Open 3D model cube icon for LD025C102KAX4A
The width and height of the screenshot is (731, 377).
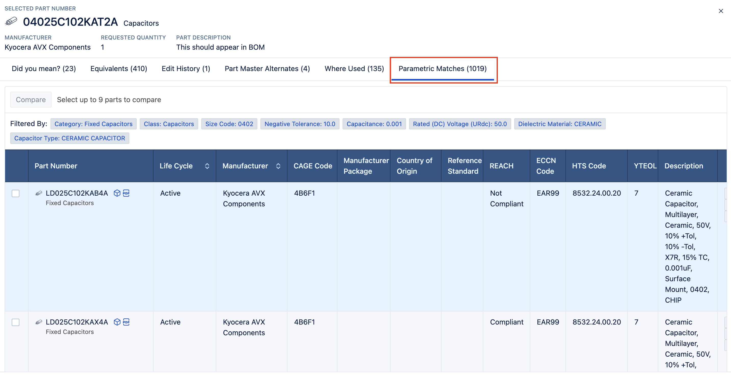pyautogui.click(x=117, y=322)
